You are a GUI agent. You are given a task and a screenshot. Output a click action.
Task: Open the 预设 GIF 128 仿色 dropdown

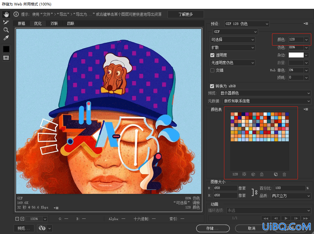(247, 24)
